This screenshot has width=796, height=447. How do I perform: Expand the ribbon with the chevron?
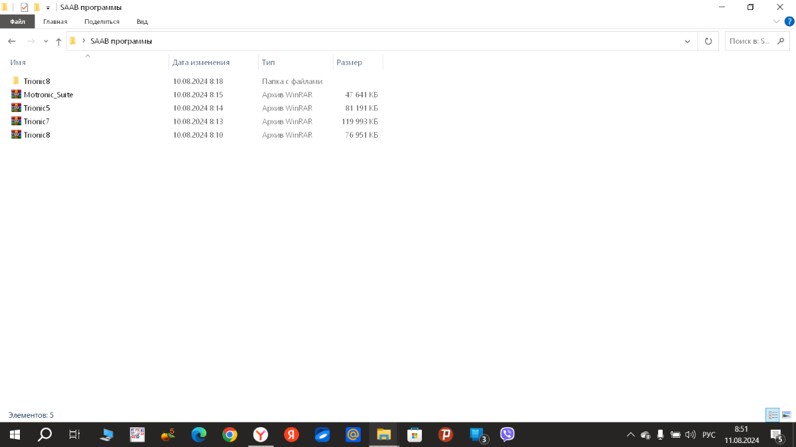tap(777, 21)
